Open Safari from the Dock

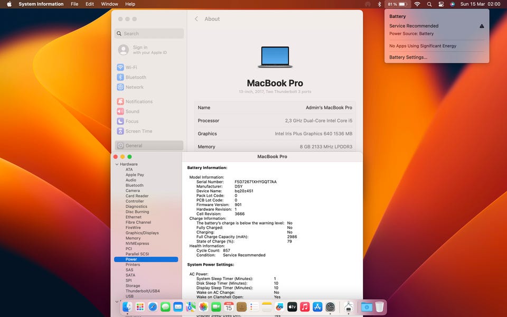tap(153, 307)
